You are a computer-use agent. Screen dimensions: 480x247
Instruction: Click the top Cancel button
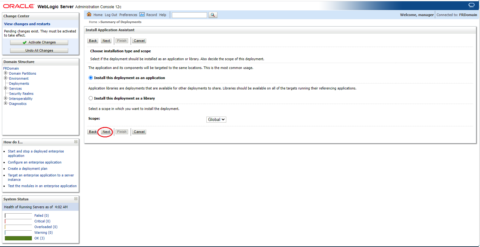[x=139, y=41]
